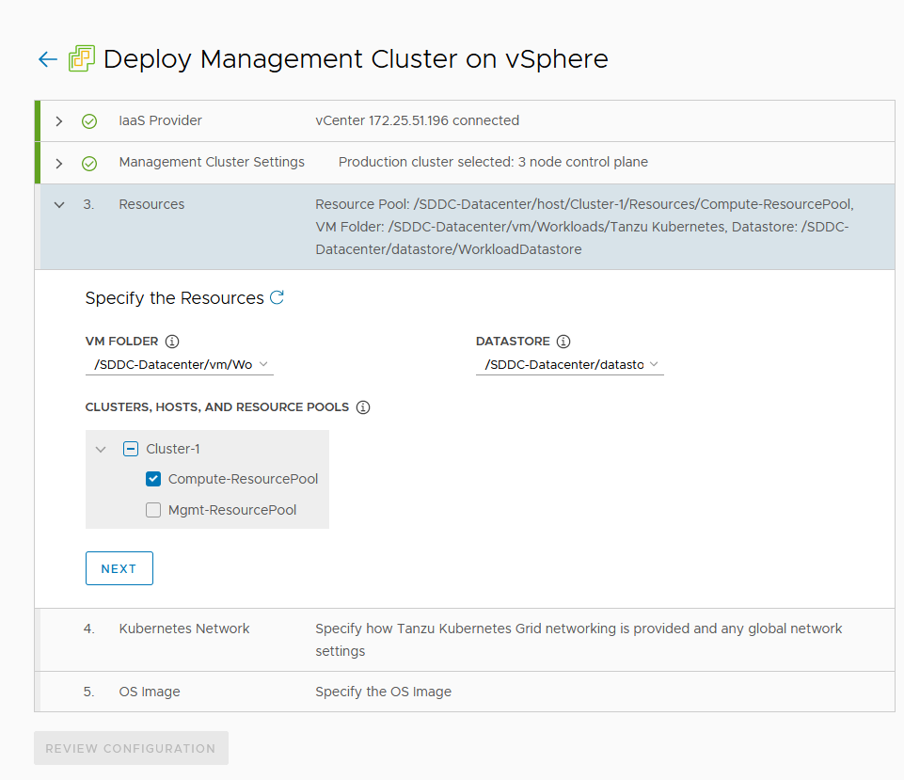
Task: Click the vSphere logo icon
Action: click(81, 58)
